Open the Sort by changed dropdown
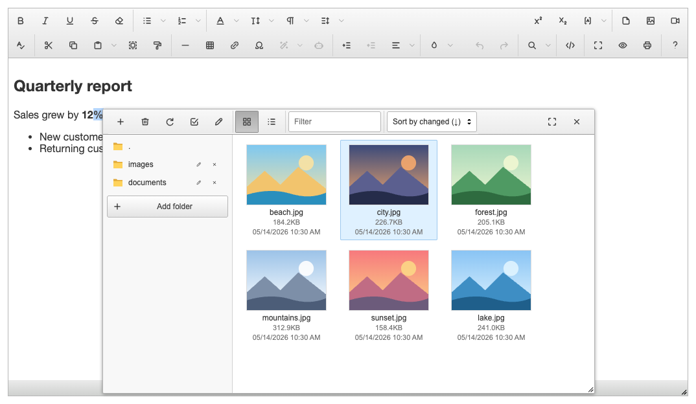696x404 pixels. pyautogui.click(x=432, y=122)
